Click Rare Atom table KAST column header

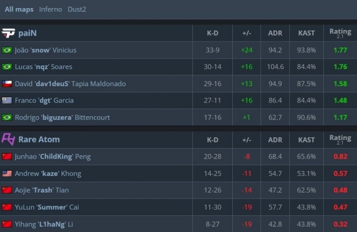click(x=306, y=140)
